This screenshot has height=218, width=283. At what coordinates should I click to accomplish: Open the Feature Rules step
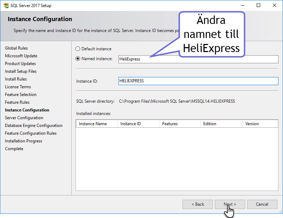coord(17,102)
